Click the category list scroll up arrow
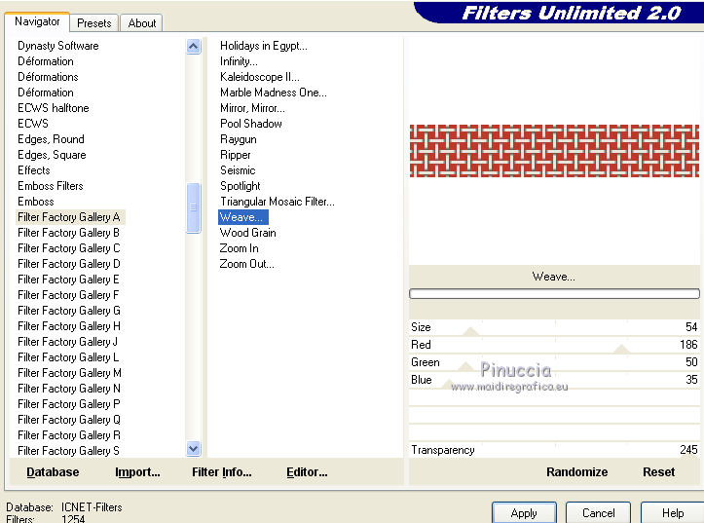The width and height of the screenshot is (704, 523). click(x=194, y=46)
